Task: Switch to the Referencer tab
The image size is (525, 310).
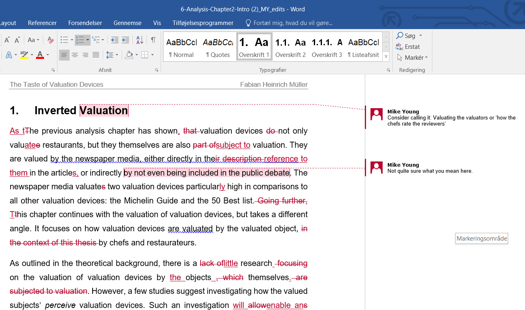Action: pos(42,23)
